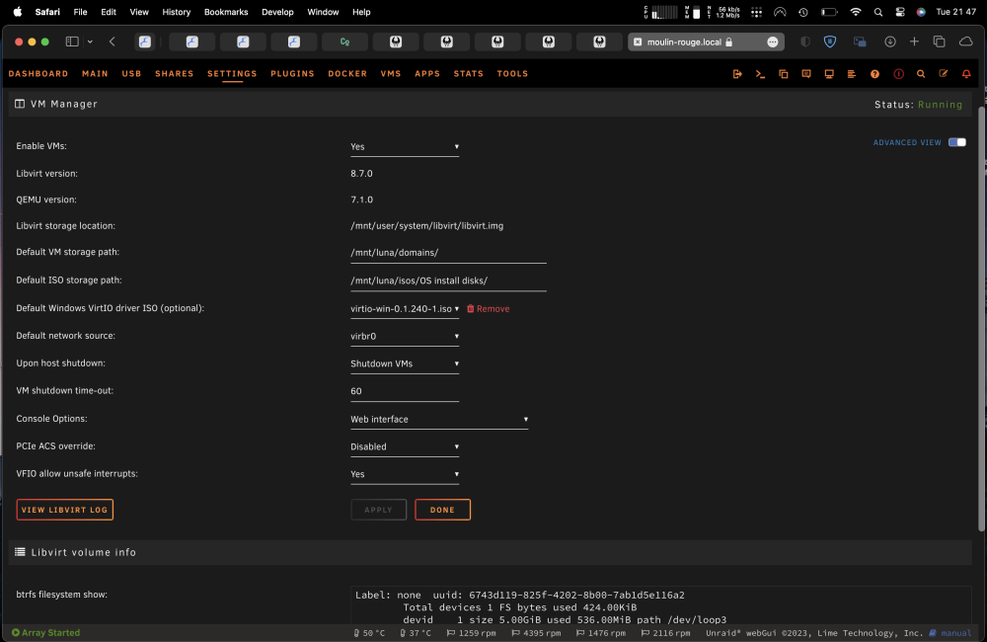Open a new Safari tab with plus
Viewport: 987px width, 642px height.
(x=914, y=41)
